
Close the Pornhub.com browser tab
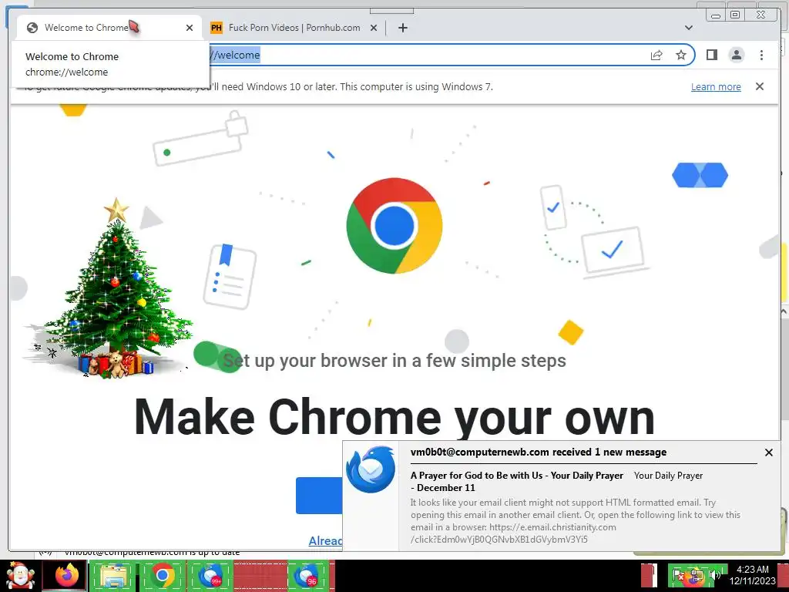[374, 28]
